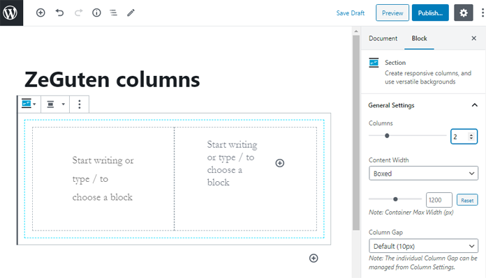Click the add block plus below the section
This screenshot has width=486, height=278.
tap(314, 258)
